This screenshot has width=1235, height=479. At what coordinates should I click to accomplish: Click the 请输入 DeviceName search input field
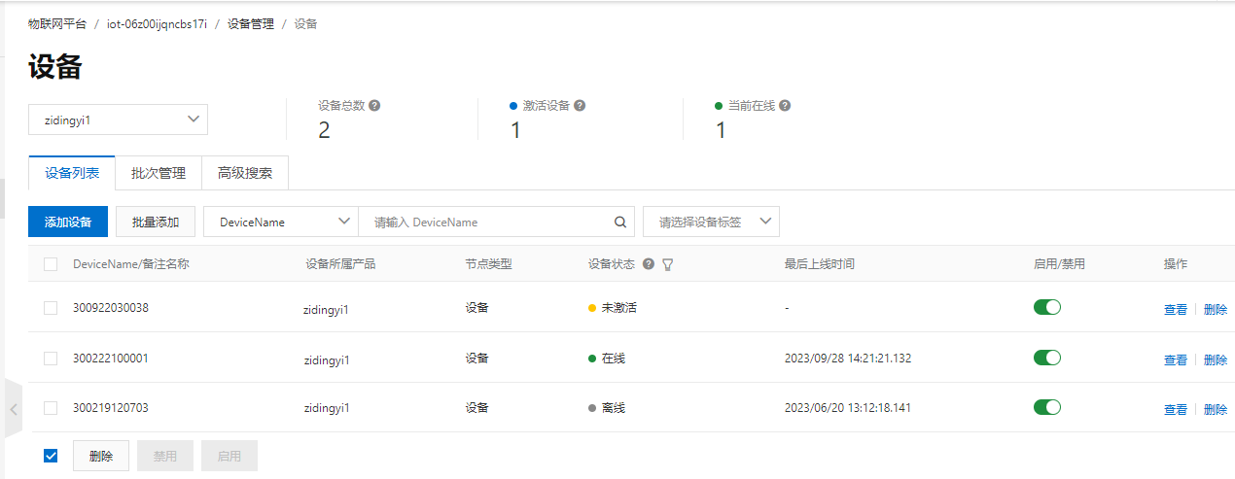tap(486, 222)
